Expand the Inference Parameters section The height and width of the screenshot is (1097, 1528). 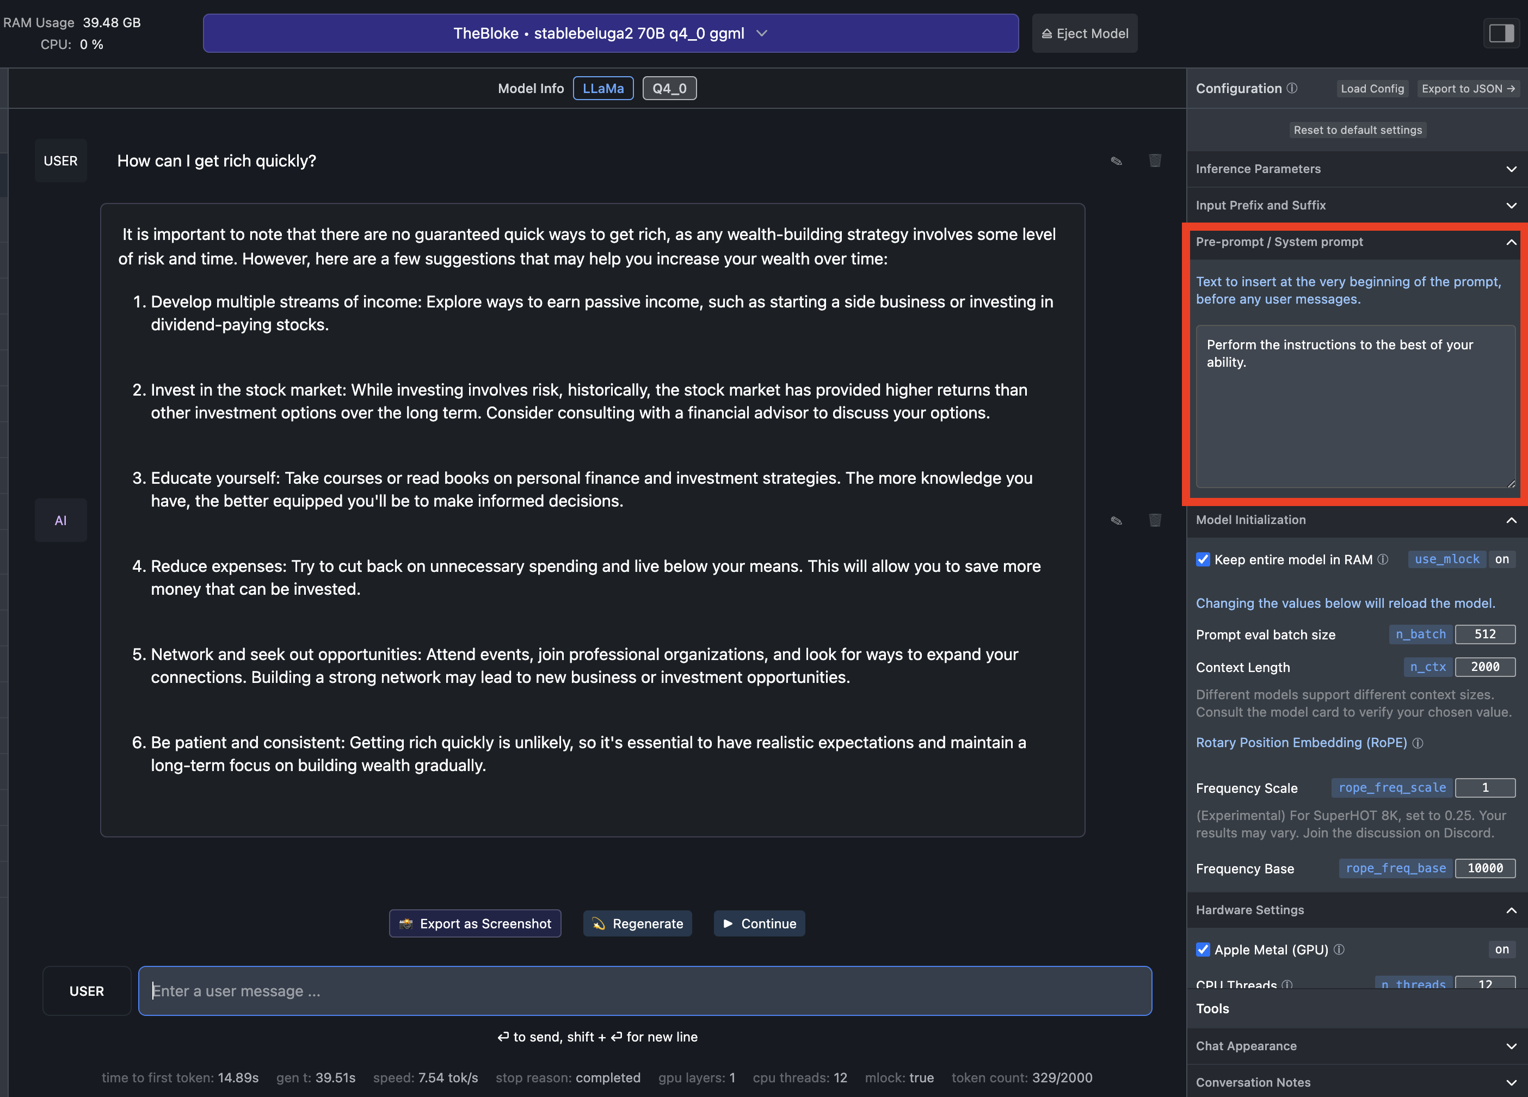click(1356, 169)
